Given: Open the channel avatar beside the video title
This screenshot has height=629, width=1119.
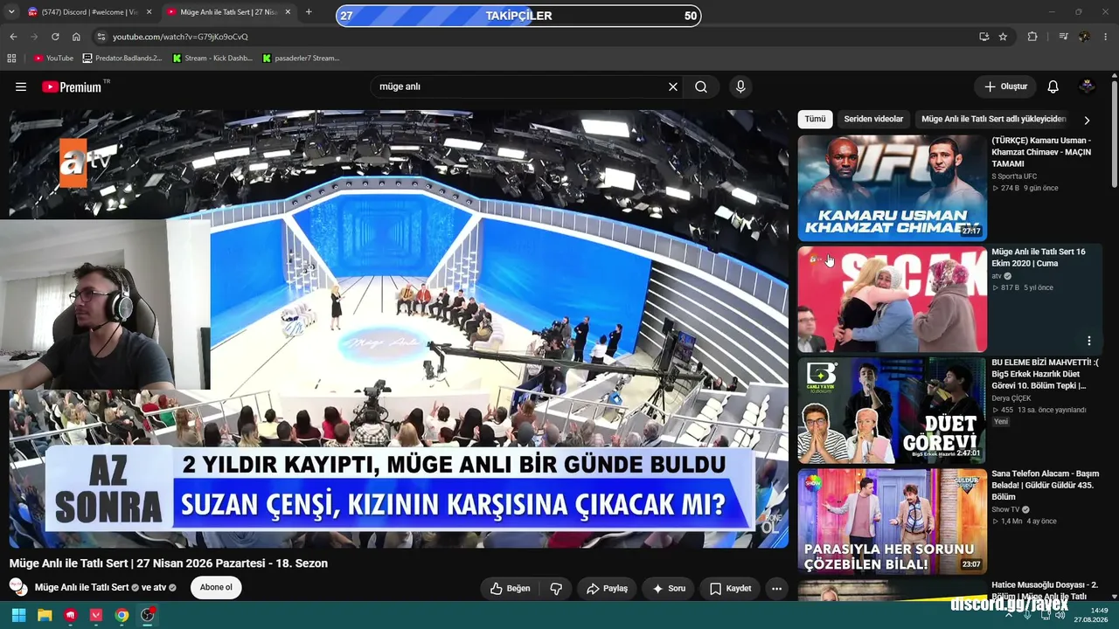Looking at the screenshot, I should click(18, 587).
